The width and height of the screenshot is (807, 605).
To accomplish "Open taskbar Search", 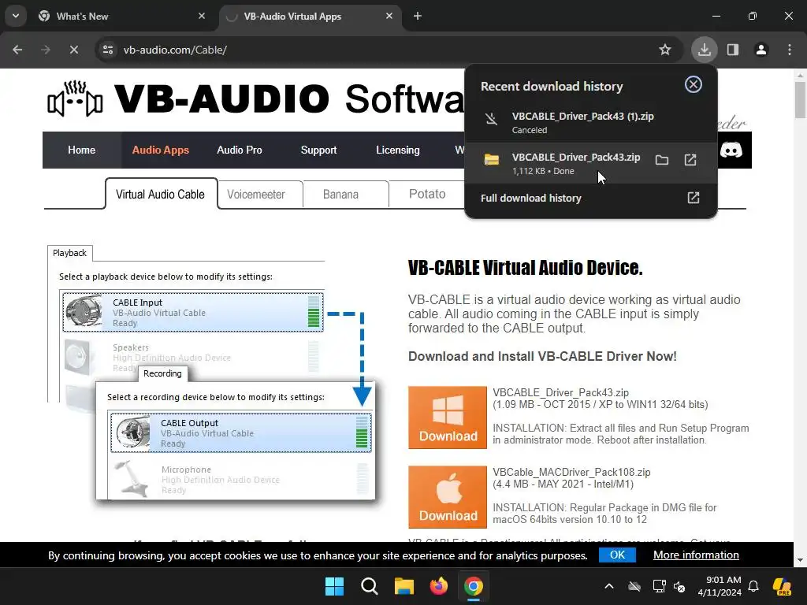I will [369, 586].
